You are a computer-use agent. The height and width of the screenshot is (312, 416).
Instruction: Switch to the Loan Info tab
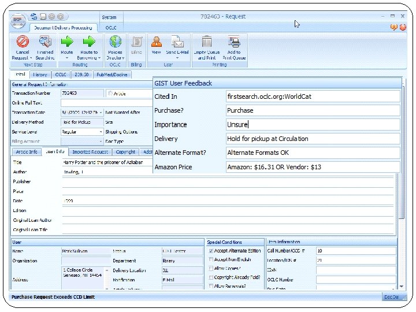pyautogui.click(x=55, y=151)
